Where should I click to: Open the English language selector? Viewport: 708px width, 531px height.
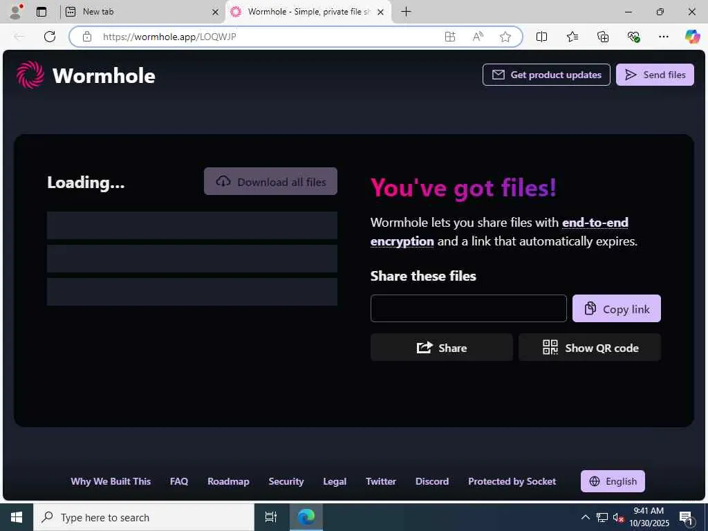(x=613, y=481)
